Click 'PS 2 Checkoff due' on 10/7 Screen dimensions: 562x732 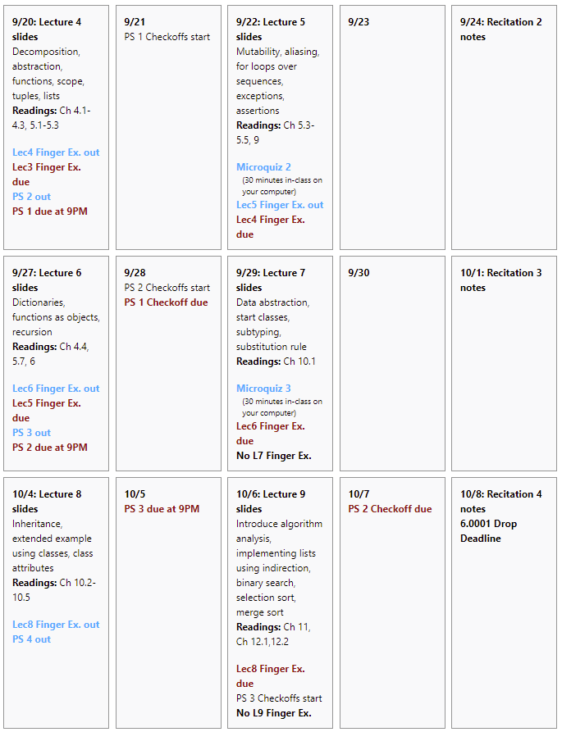(x=390, y=509)
